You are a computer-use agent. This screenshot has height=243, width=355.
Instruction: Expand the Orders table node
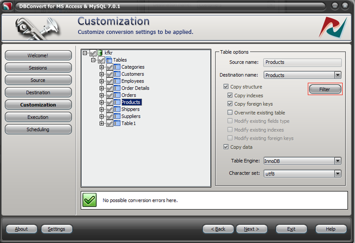pyautogui.click(x=101, y=95)
